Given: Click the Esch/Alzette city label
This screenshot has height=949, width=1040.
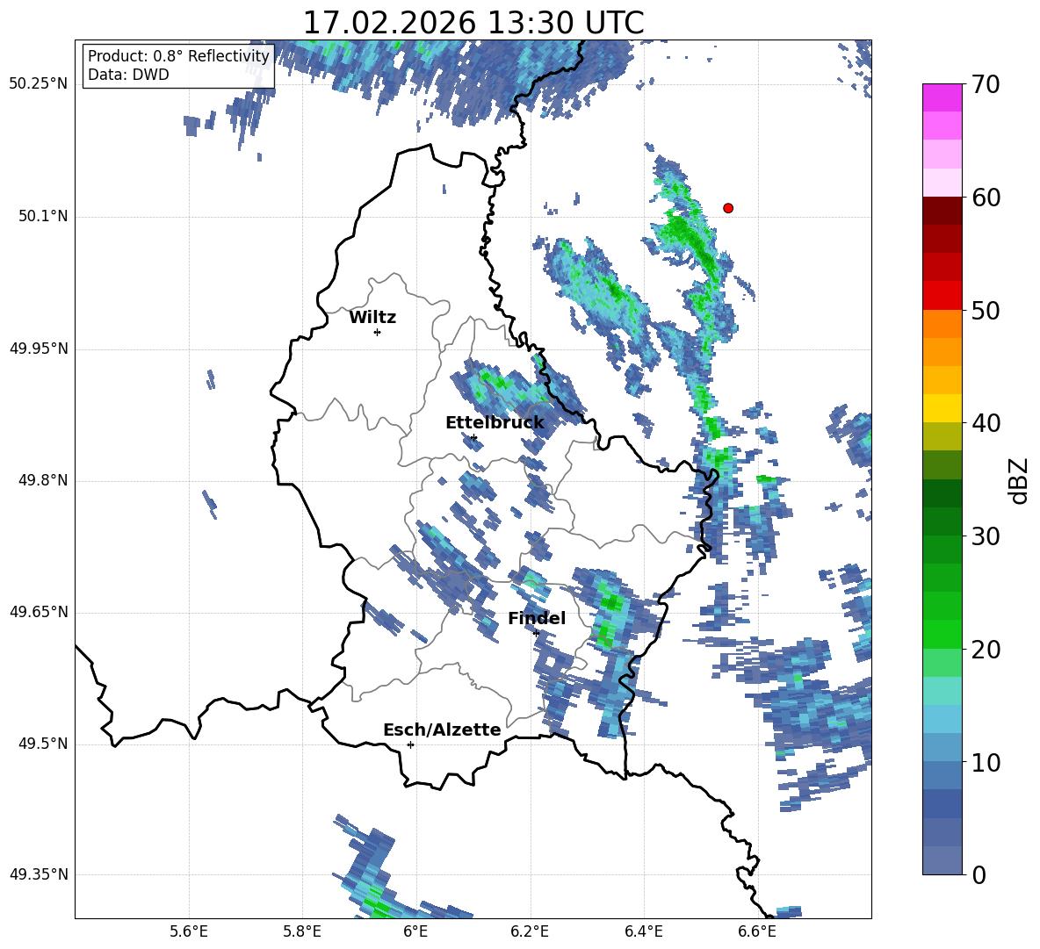Looking at the screenshot, I should [442, 730].
